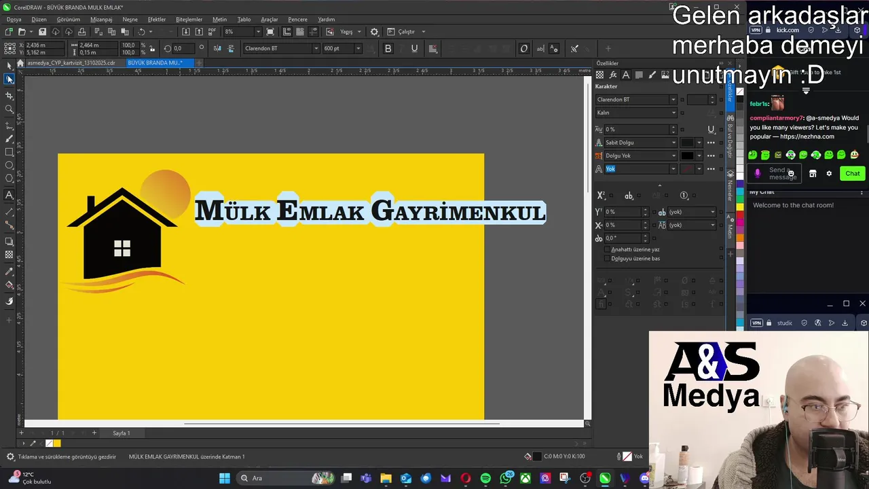Toggle underline in Karakter panel

click(711, 129)
